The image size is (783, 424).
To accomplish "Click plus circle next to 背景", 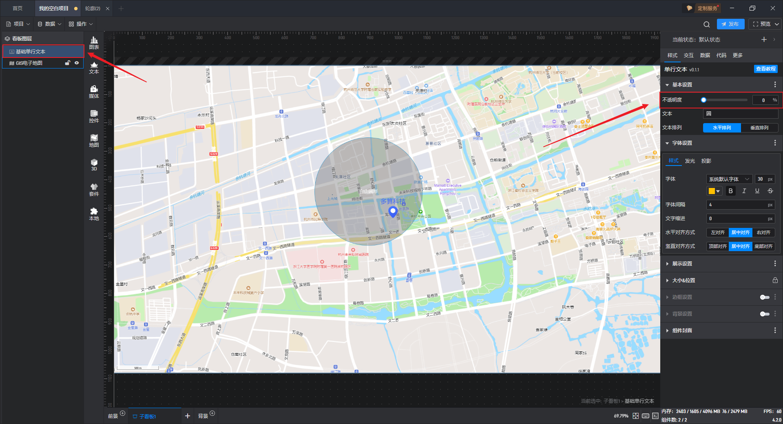I will tap(212, 413).
